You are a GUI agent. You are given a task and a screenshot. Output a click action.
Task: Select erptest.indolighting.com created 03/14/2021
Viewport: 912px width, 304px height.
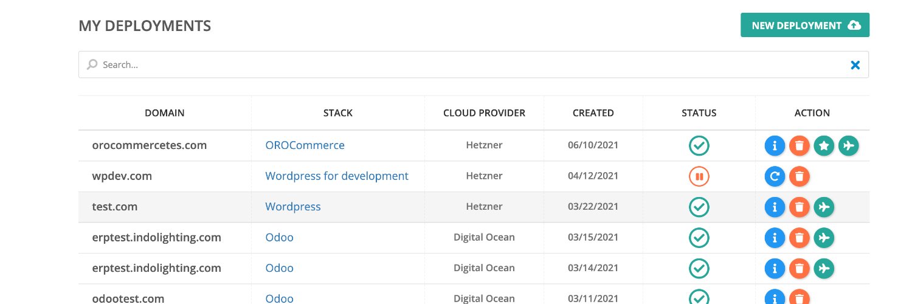[x=156, y=268]
